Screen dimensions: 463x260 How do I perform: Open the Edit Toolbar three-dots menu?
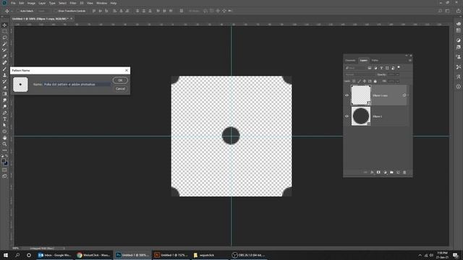[4, 150]
